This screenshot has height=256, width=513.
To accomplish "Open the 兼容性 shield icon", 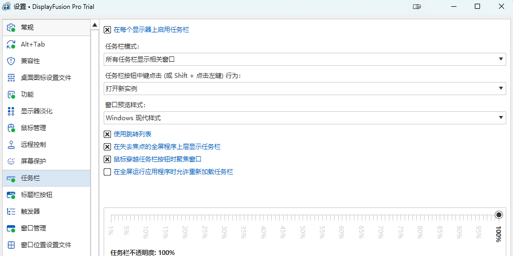I will click(x=11, y=61).
